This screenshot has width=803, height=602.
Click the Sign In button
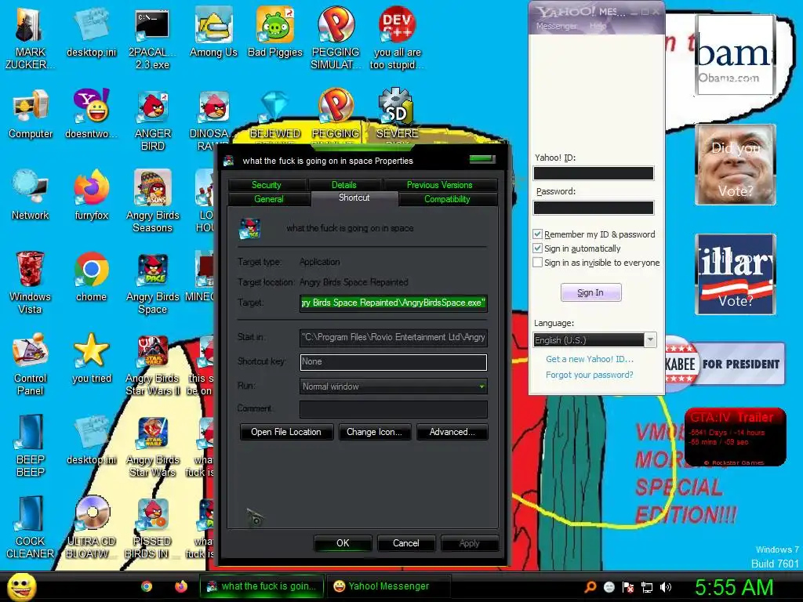pos(591,292)
